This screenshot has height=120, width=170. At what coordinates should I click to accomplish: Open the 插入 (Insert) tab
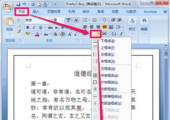[36, 12]
